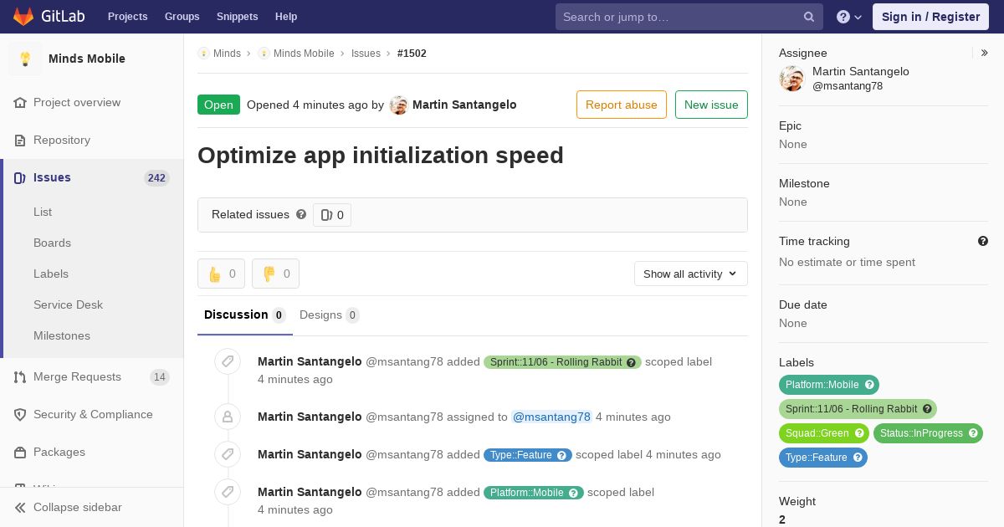Click label tag icon beside Platform::Mobile activity
Viewport: 1004px width, 527px height.
pos(228,491)
